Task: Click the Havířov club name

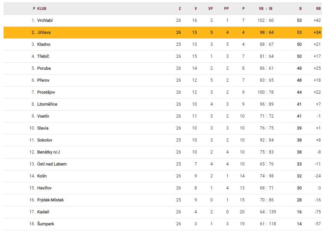Action: pyautogui.click(x=44, y=188)
